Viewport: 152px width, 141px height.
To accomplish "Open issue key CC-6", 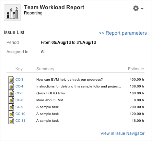I will click(x=19, y=100).
